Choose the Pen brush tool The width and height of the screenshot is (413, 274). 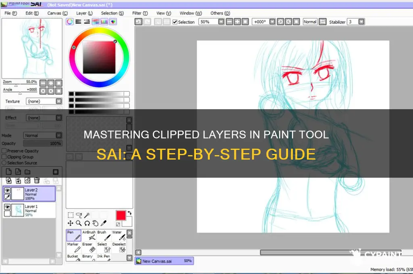tap(74, 235)
